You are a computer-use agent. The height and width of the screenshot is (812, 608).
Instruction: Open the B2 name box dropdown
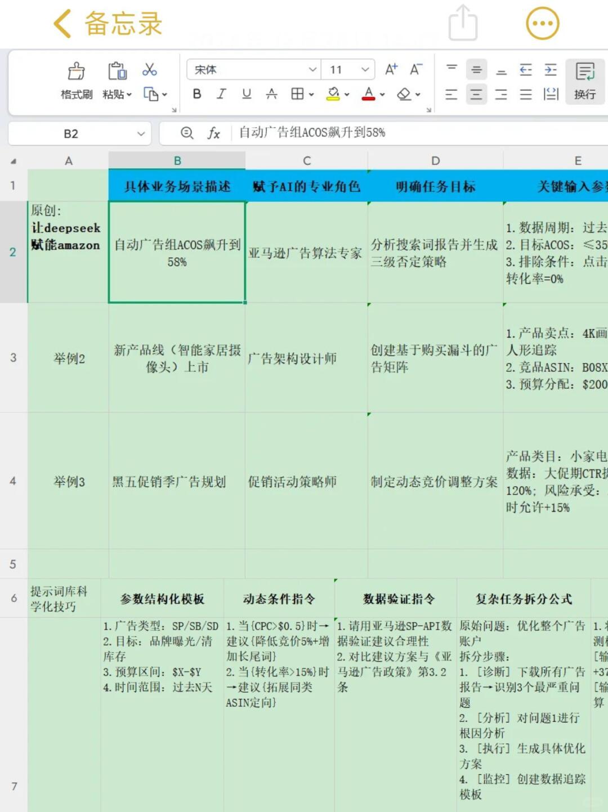pos(141,133)
